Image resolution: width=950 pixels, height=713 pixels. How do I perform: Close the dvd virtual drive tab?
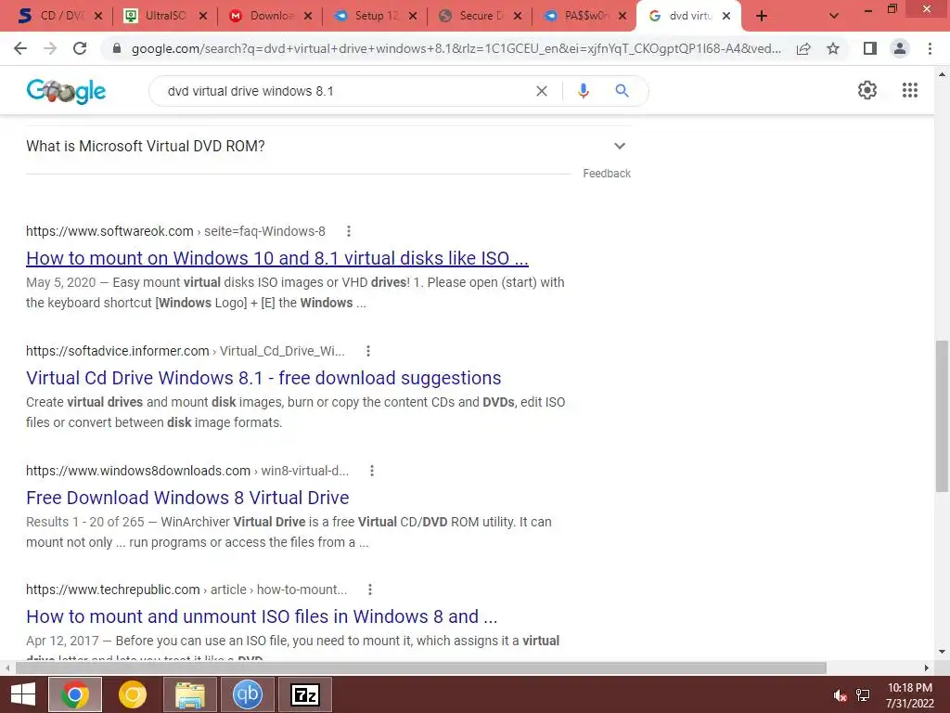click(726, 17)
